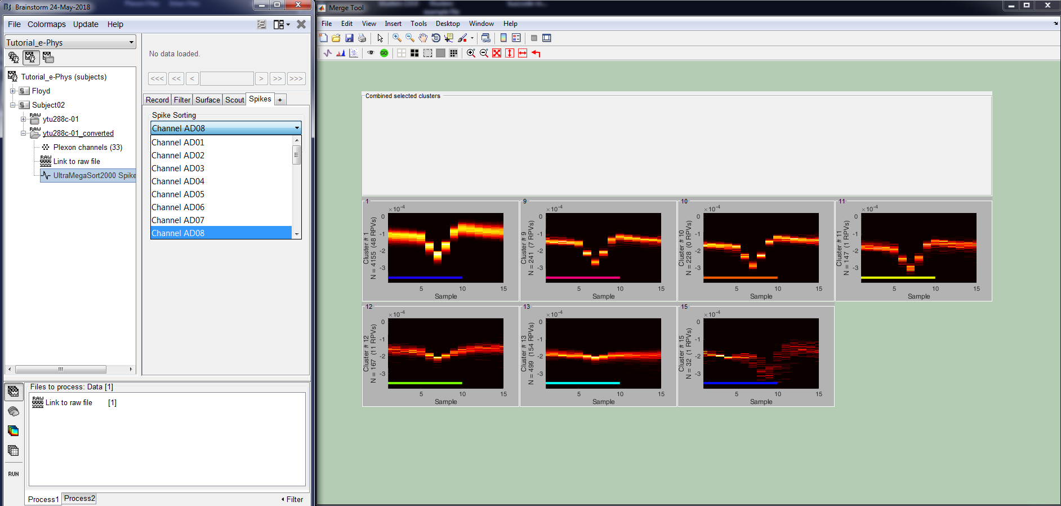The height and width of the screenshot is (506, 1061).
Task: Expand the Floyd subject tree node
Action: click(12, 91)
